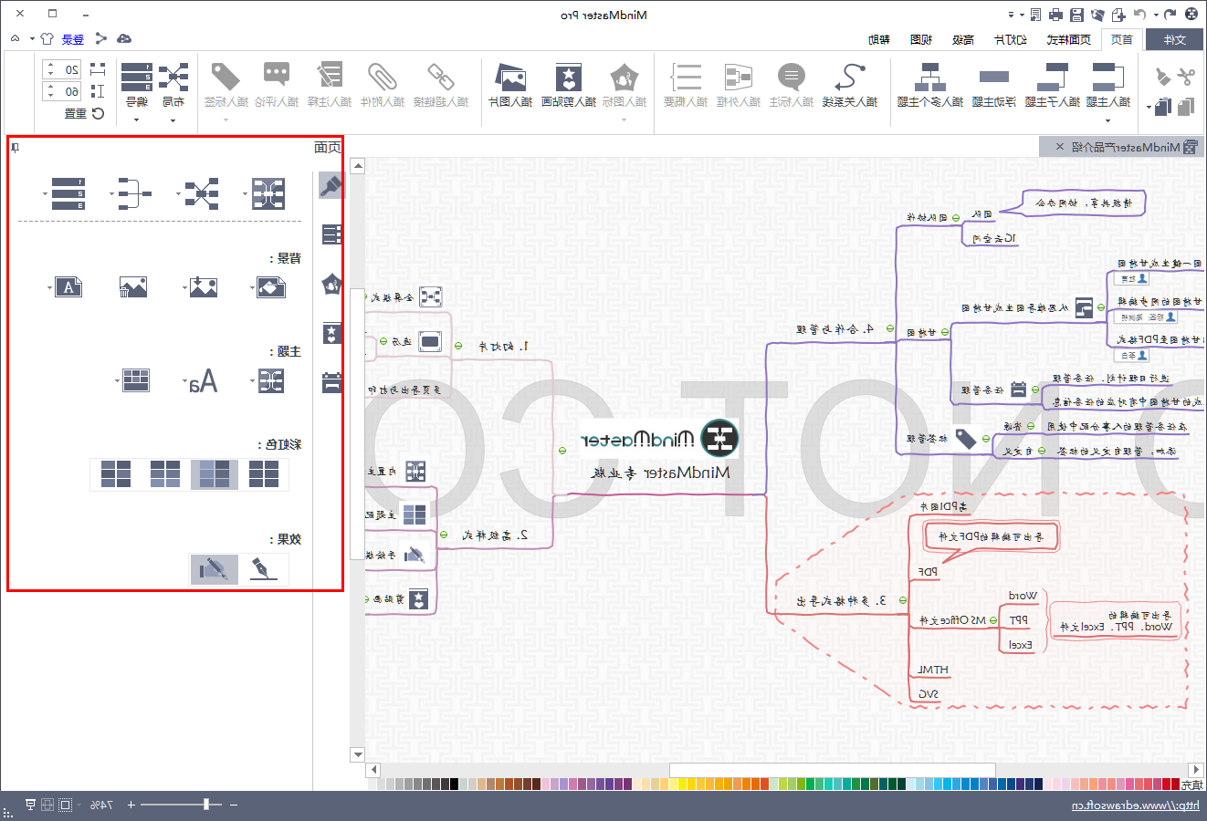This screenshot has height=821, width=1207.
Task: Open the 文件 (File) menu tab
Action: pos(1175,39)
